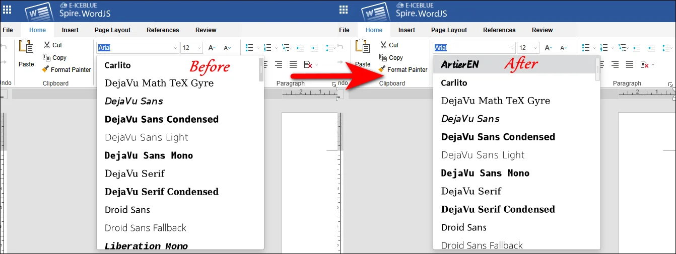Screen dimensions: 676x254
Task: Apply multilevel list in the Before panel
Action: pyautogui.click(x=286, y=48)
